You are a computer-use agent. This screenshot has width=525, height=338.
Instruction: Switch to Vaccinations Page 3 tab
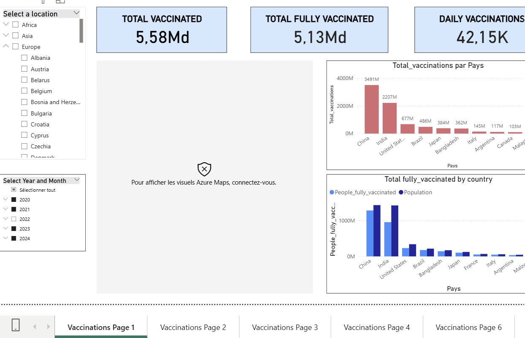point(285,327)
